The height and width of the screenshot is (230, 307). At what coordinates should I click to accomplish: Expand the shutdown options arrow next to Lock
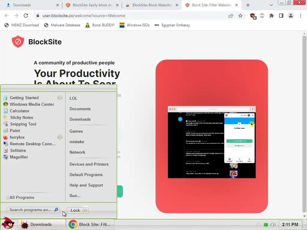tap(86, 210)
